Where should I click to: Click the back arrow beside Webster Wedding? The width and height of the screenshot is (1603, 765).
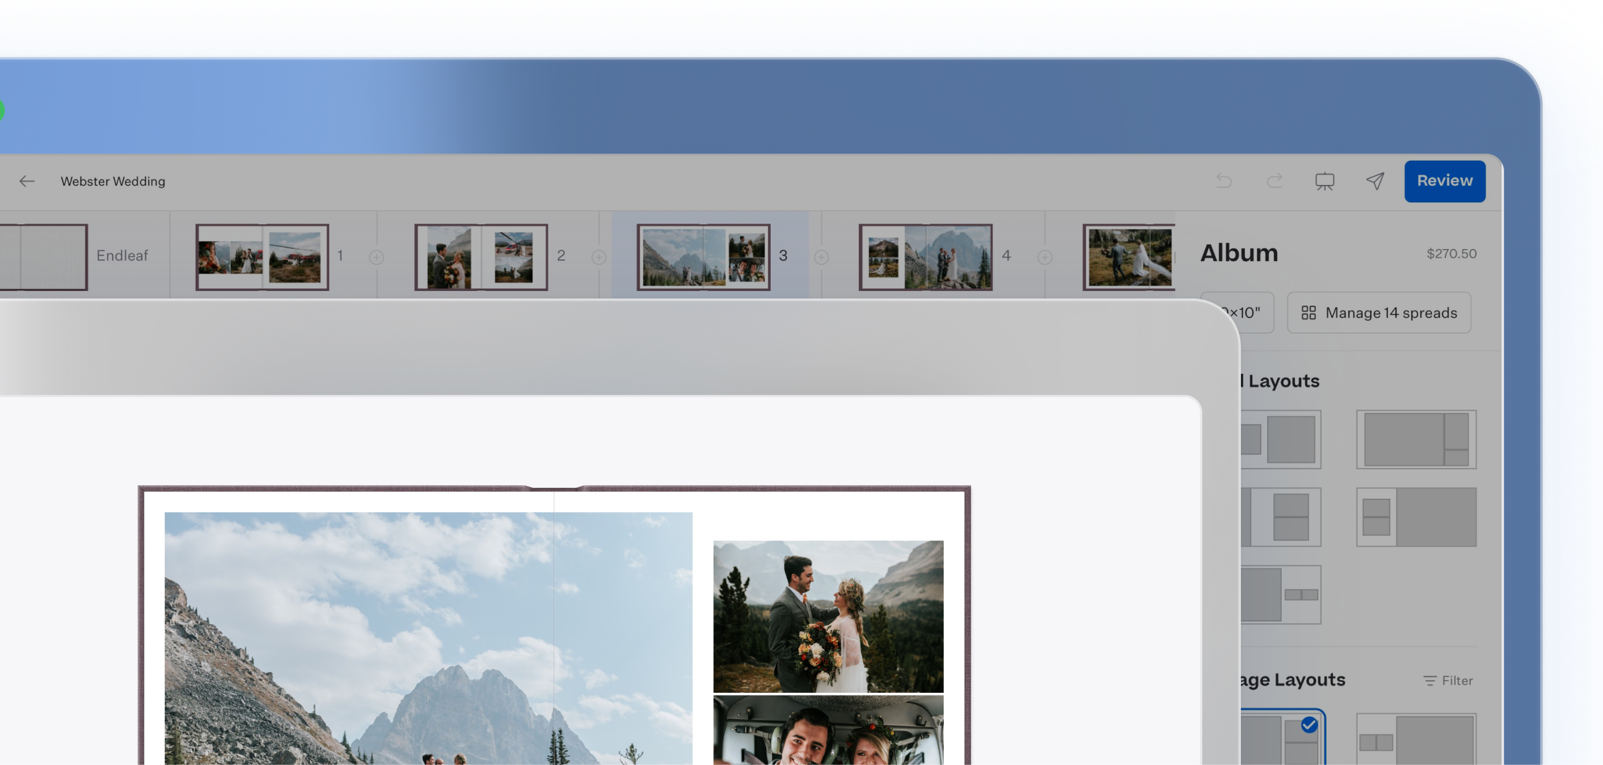[27, 181]
